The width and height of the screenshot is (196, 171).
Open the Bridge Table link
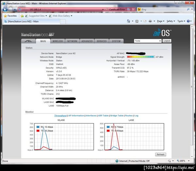pos(117,116)
